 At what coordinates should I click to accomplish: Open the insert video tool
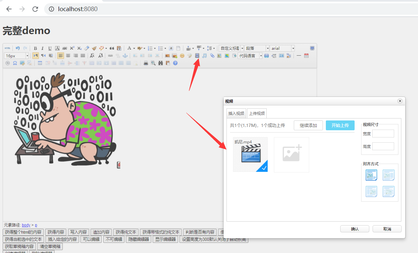point(197,56)
